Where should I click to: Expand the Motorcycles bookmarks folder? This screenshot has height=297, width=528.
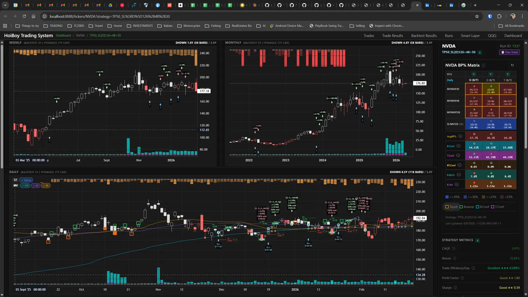coord(189,26)
